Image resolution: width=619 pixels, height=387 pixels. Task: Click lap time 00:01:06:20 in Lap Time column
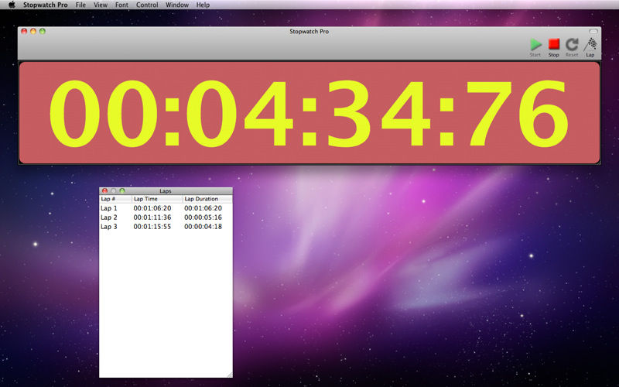(x=152, y=208)
